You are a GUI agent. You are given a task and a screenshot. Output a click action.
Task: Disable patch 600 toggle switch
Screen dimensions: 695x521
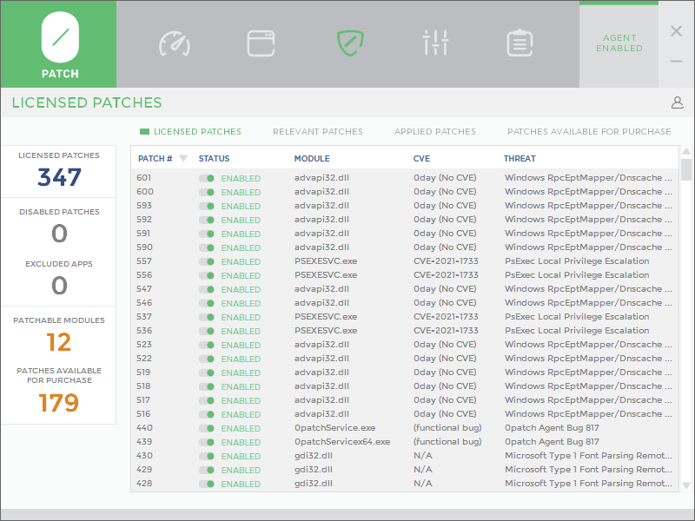tap(207, 192)
